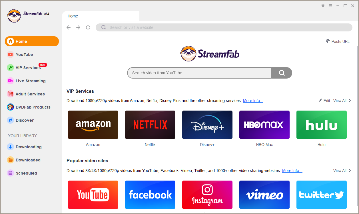Open the Scheduled list icon
Image resolution: width=359 pixels, height=214 pixels.
pyautogui.click(x=10, y=173)
